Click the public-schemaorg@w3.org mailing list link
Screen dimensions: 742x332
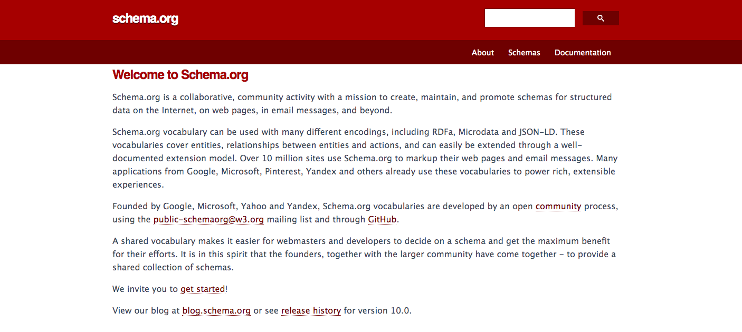pyautogui.click(x=208, y=220)
